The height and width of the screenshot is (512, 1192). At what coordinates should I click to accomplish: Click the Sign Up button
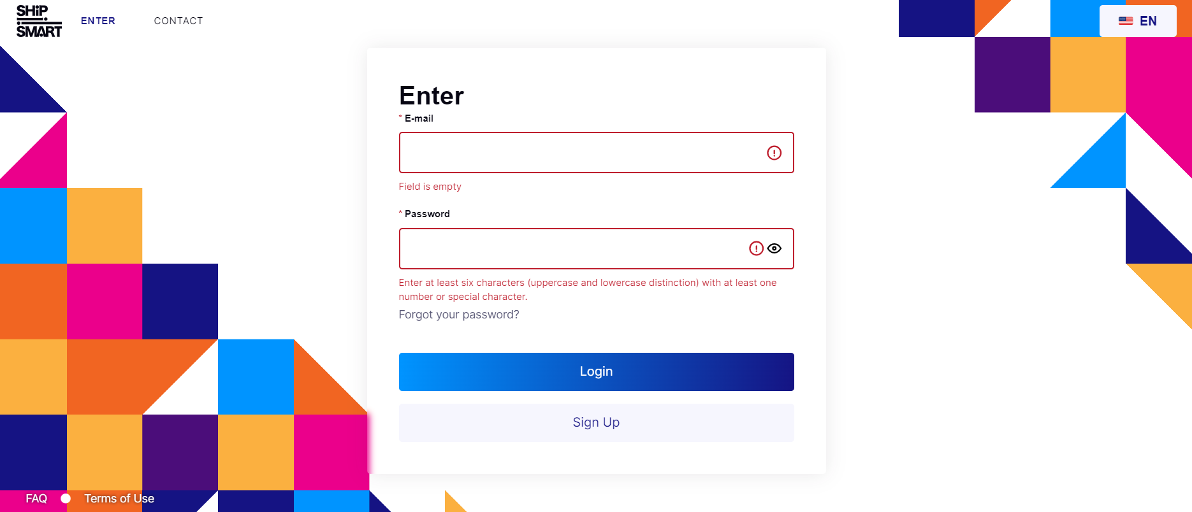point(596,423)
